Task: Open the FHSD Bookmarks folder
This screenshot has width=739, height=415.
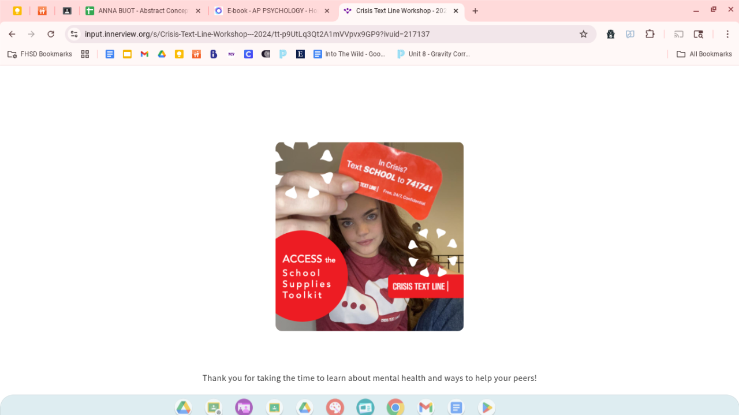Action: 40,54
